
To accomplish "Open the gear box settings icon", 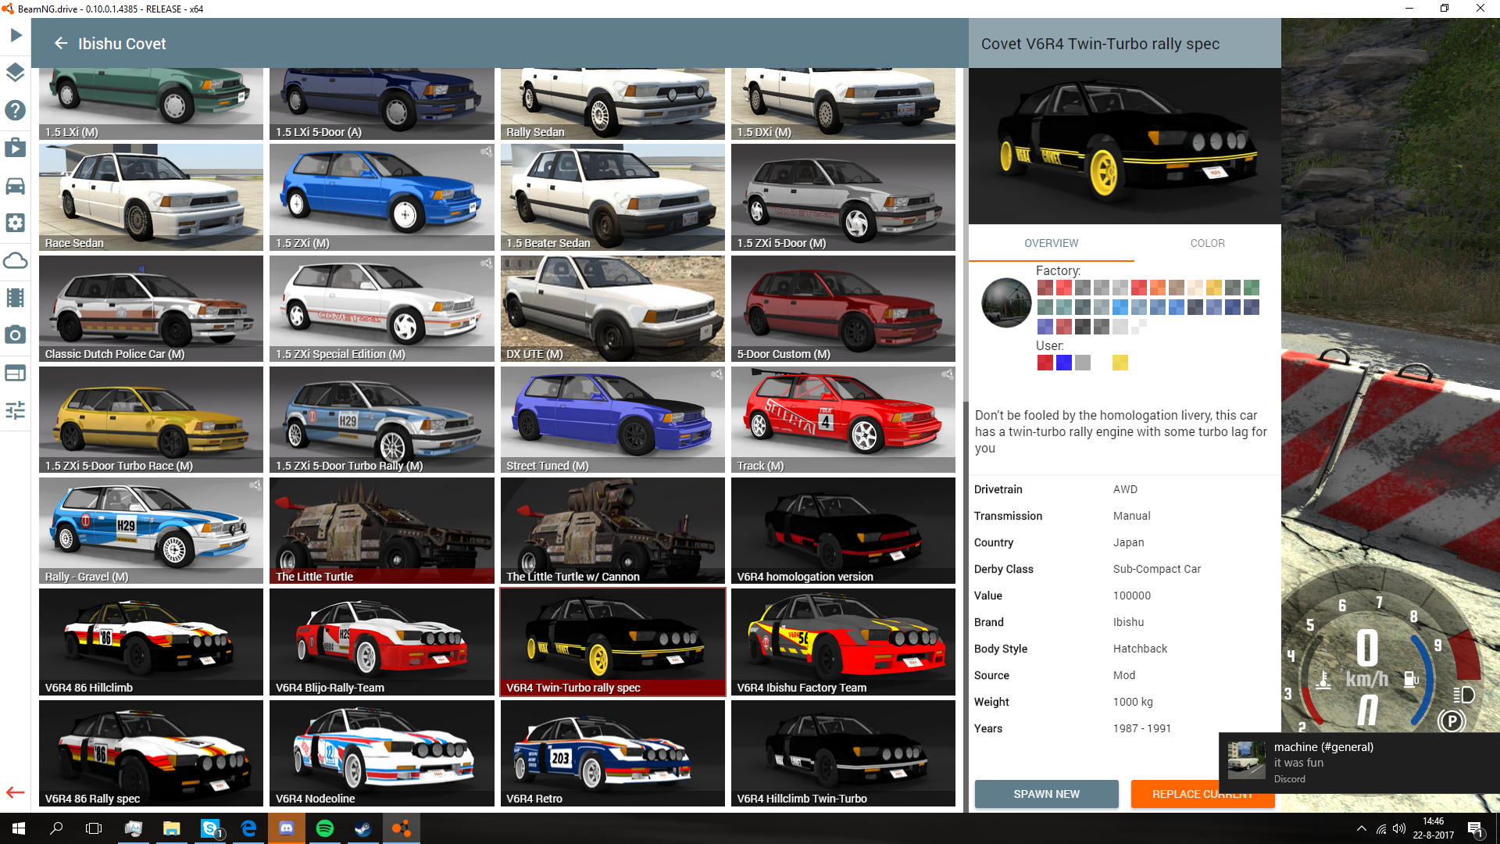I will (x=16, y=223).
